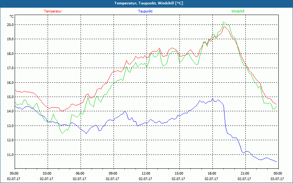Image resolution: width=293 pixels, height=183 pixels.
Task: Click the 19,0 y-axis value
Action: (11, 39)
